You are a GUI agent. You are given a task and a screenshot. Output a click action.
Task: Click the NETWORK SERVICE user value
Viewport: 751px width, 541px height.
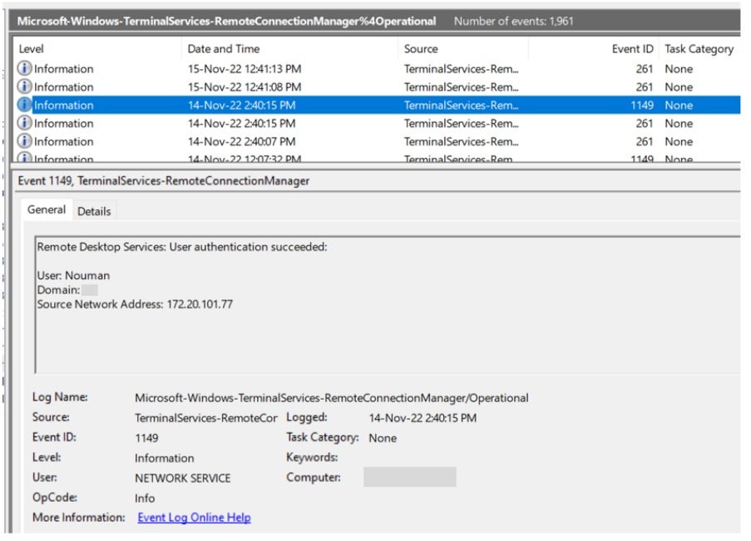click(182, 479)
